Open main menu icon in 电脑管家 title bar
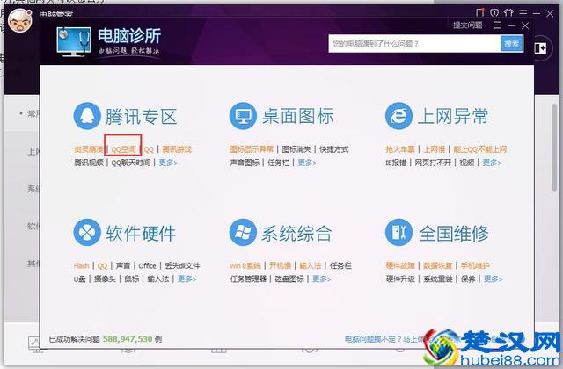The image size is (563, 369). (523, 13)
